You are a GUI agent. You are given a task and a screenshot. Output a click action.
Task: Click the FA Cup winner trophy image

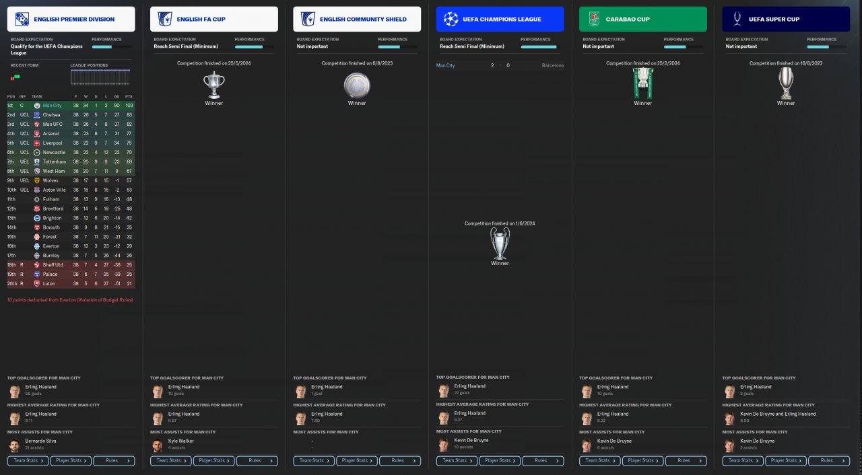214,85
